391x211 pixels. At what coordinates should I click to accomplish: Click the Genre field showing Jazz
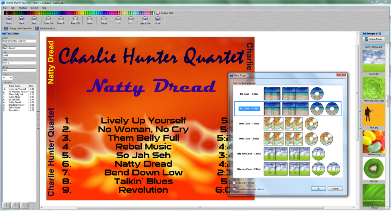click(19, 70)
